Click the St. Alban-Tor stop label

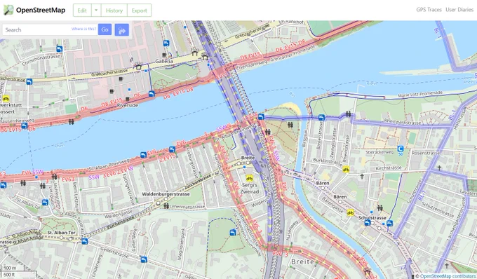(62, 233)
